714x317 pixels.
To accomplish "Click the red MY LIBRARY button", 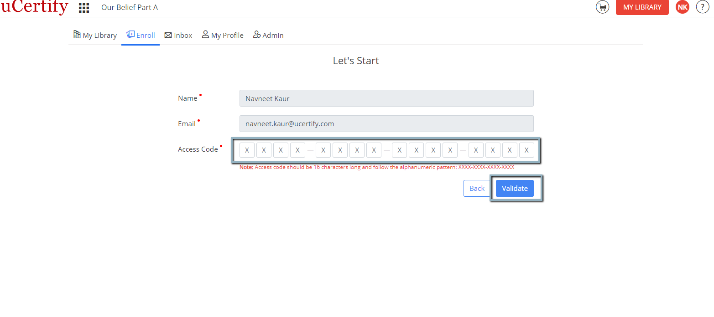I will coord(642,7).
